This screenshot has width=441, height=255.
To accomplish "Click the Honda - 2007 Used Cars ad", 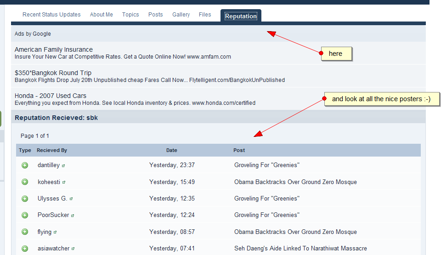I will [x=51, y=96].
